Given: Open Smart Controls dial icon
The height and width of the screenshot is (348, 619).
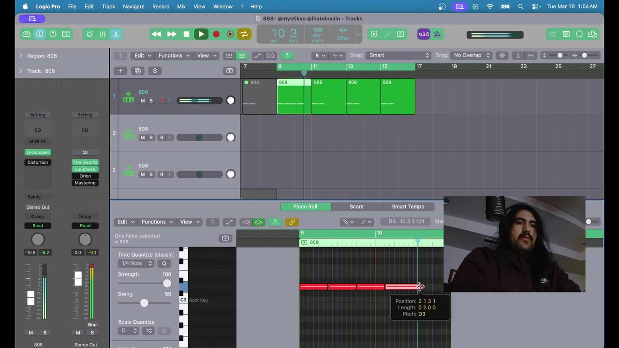Looking at the screenshot, I should 89,34.
